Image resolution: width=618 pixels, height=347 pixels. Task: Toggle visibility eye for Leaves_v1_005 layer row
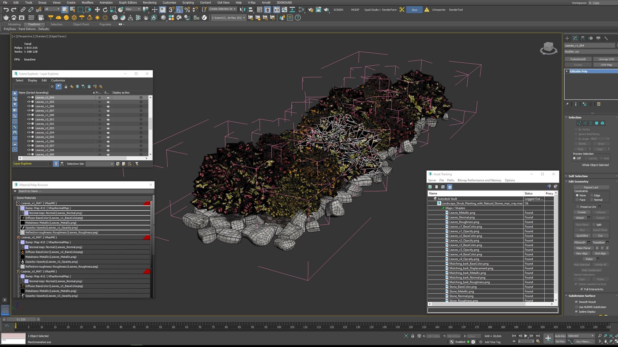[28, 102]
